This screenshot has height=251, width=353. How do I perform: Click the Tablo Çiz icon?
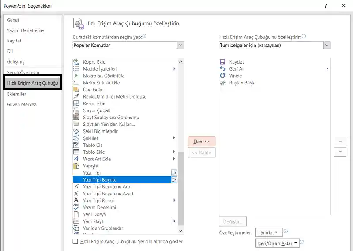(76, 145)
